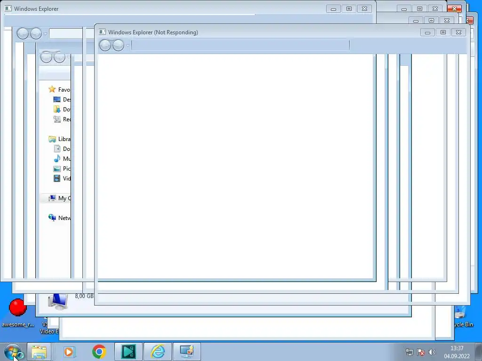
Task: Select Favorites in the navigation pane
Action: 59,89
